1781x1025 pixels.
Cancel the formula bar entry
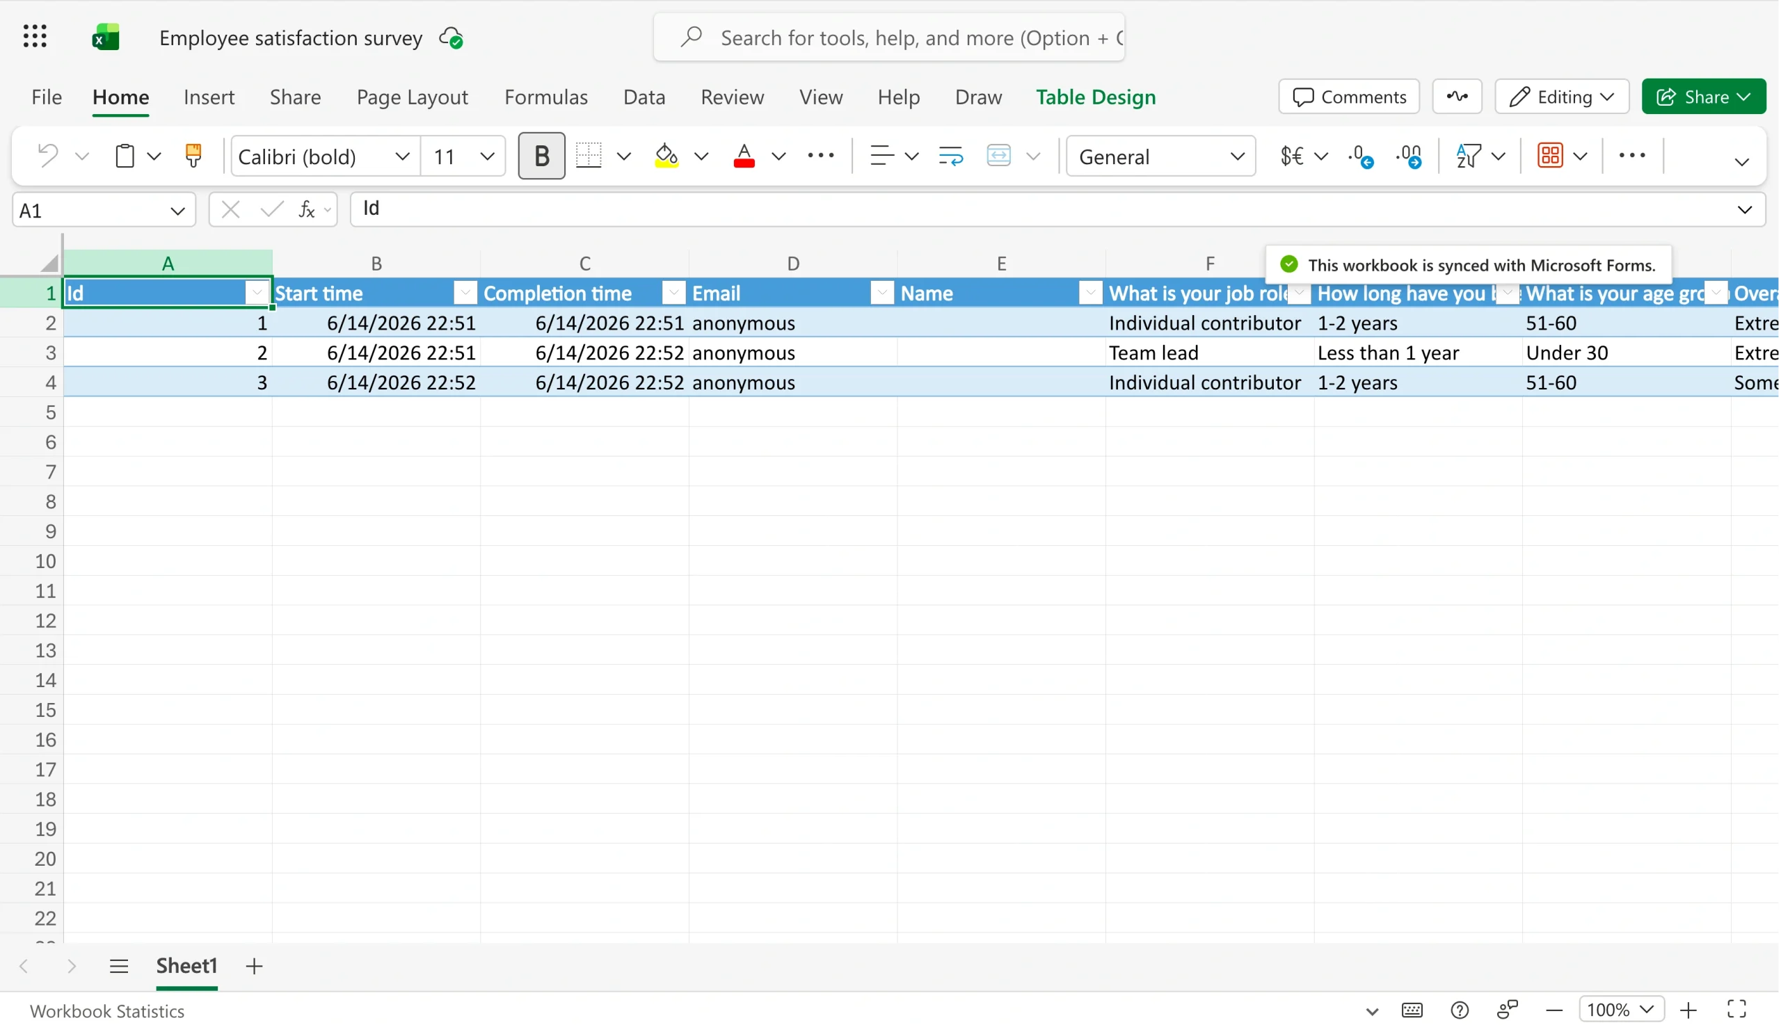[230, 209]
